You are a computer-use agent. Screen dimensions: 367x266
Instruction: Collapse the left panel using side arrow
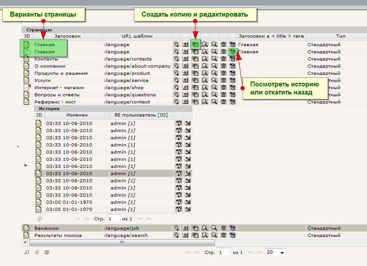pos(18,146)
